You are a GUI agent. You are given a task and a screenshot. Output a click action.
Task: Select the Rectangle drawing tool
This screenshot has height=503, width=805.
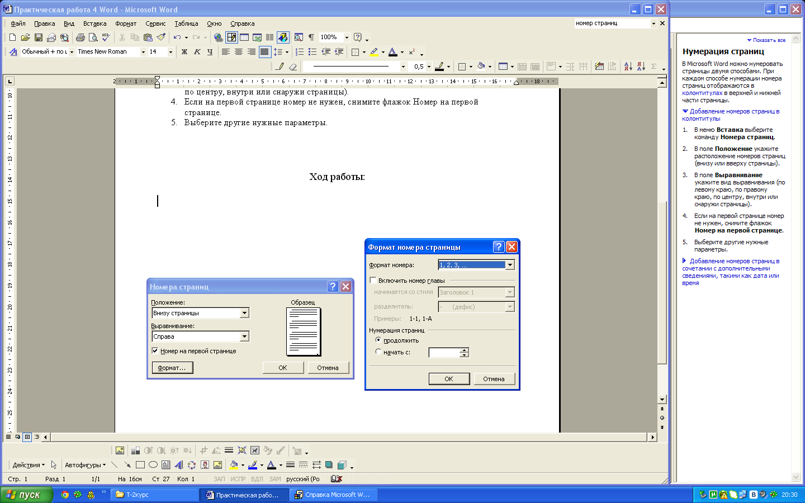[x=140, y=465]
